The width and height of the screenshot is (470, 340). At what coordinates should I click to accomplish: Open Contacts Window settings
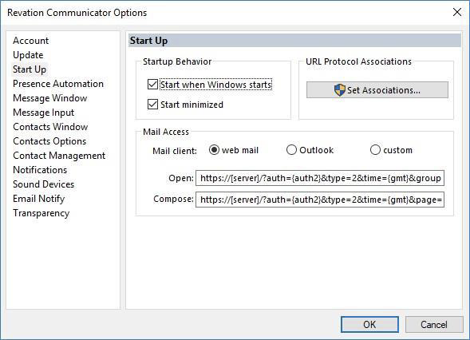(x=50, y=127)
